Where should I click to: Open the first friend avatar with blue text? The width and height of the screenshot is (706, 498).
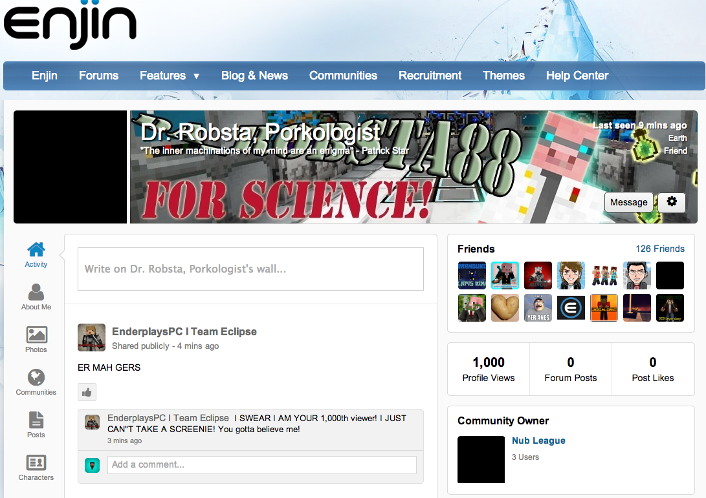[x=472, y=275]
